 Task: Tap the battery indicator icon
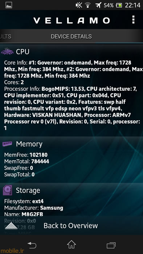[119, 5]
